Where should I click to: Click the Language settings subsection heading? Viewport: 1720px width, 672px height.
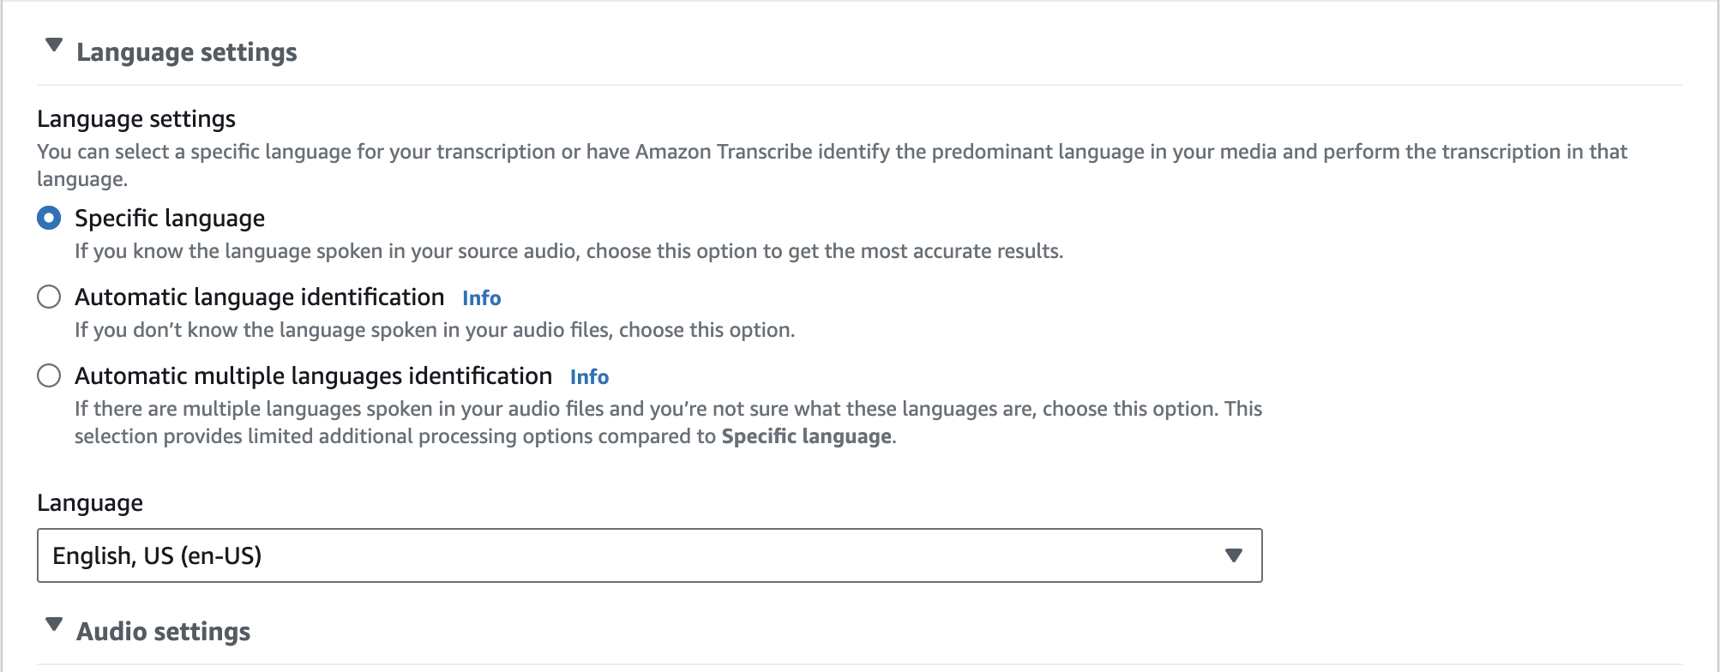136,119
